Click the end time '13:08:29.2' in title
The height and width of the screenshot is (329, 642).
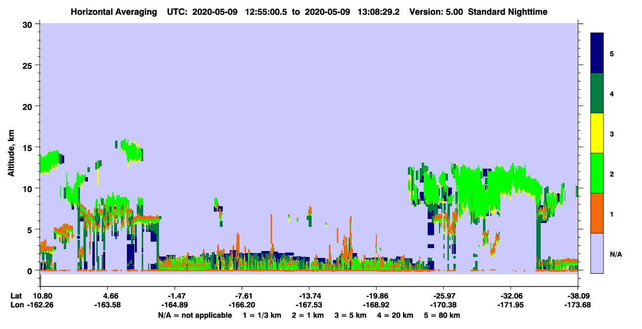pyautogui.click(x=379, y=12)
